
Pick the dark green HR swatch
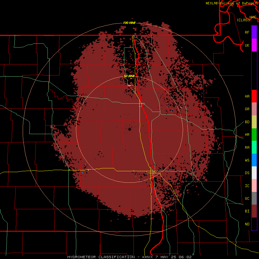point(254,135)
